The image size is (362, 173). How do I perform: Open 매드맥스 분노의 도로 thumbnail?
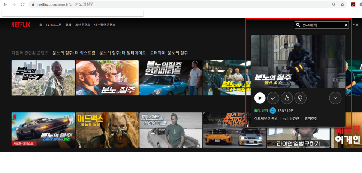107,130
